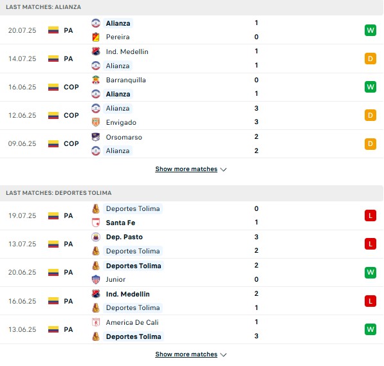Click the green W badge for Alianza vs Pereira
Viewport: 384px width, 366px height.
click(x=370, y=30)
